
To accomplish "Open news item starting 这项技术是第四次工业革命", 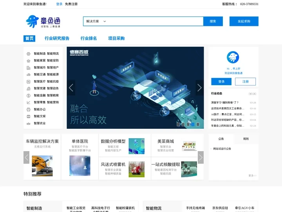I will [x=228, y=108].
